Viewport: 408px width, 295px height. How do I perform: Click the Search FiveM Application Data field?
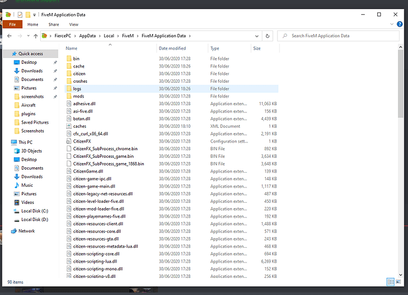click(x=338, y=36)
